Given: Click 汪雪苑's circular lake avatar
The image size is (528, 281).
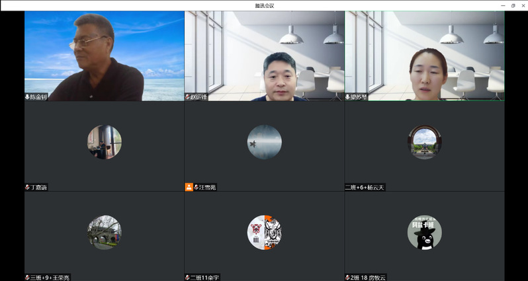Looking at the screenshot, I should pyautogui.click(x=264, y=142).
